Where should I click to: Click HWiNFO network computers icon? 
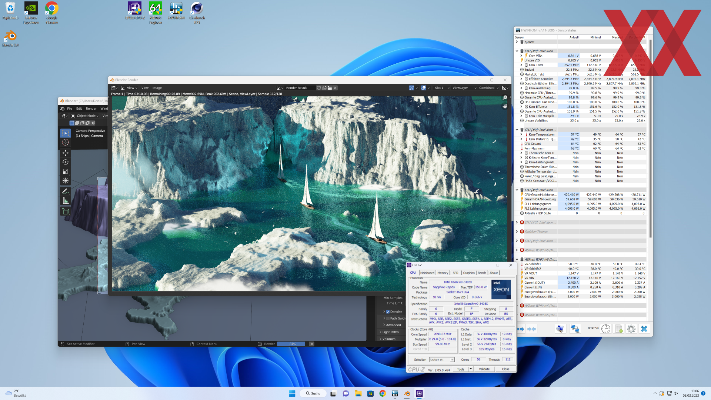[x=575, y=329]
